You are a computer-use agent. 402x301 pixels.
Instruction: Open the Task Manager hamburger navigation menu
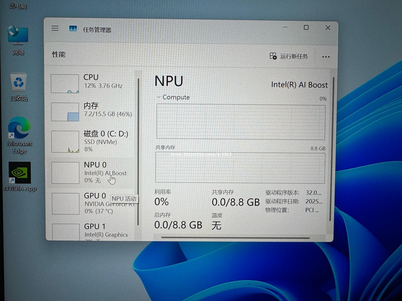coord(55,28)
